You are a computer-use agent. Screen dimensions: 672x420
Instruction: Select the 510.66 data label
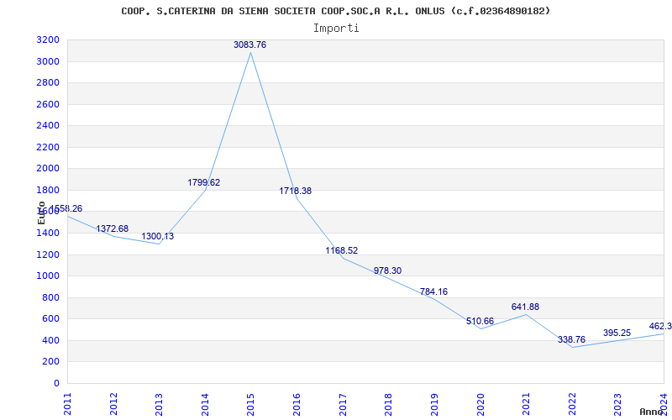[480, 321]
